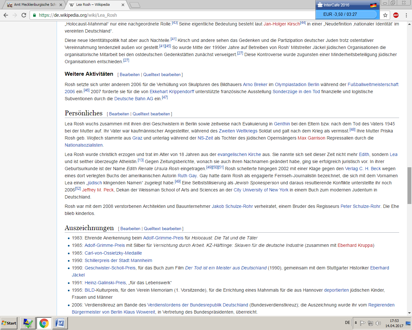Close the Amt Mecklenburgische tab
The width and height of the screenshot is (412, 330).
click(x=61, y=5)
